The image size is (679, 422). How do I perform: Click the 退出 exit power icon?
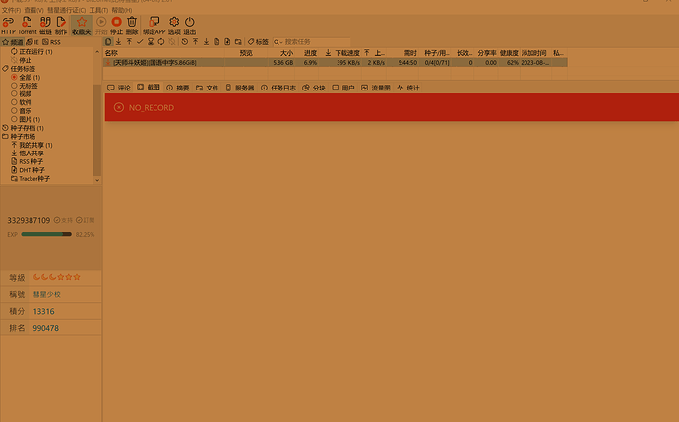click(190, 24)
